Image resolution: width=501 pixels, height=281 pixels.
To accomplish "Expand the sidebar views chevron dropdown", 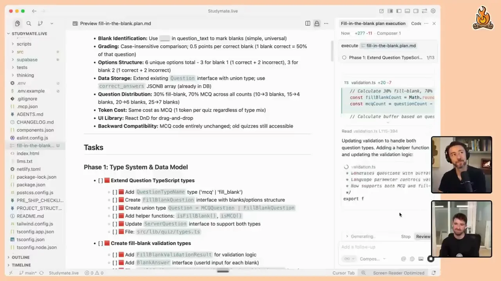I will (x=52, y=23).
